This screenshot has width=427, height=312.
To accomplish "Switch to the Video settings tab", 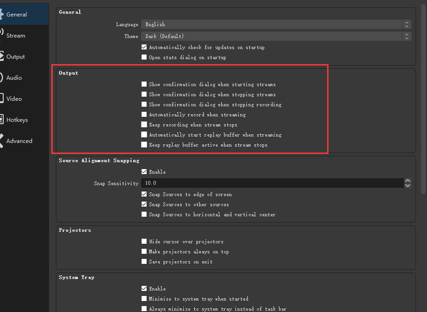I will [24, 99].
